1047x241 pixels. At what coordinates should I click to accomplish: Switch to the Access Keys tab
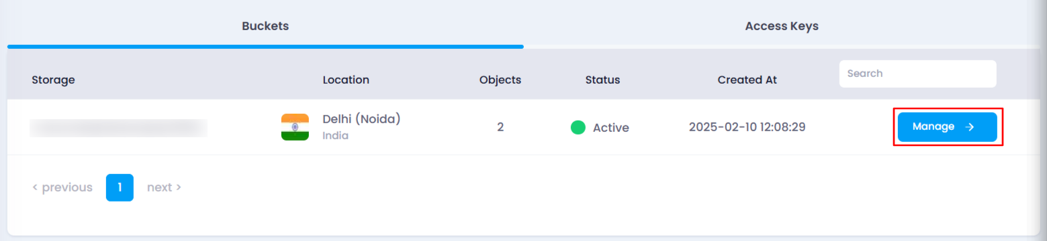tap(782, 26)
